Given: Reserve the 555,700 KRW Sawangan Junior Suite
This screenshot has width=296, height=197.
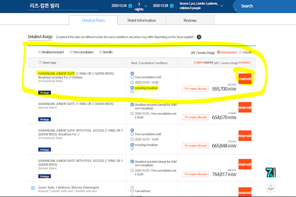Looking at the screenshot, I should click(x=245, y=79).
